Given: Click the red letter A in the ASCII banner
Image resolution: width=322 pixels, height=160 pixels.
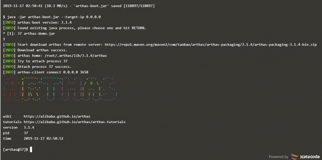Looking at the screenshot, I should coord(11,89).
